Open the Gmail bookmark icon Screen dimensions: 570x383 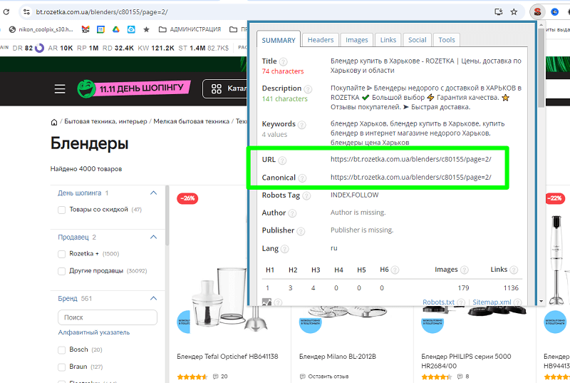pyautogui.click(x=85, y=29)
